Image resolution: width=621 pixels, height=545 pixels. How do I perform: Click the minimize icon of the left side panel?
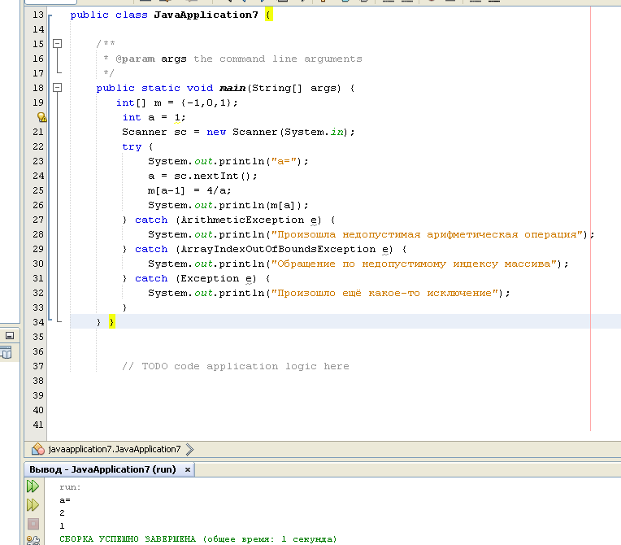pos(10,335)
